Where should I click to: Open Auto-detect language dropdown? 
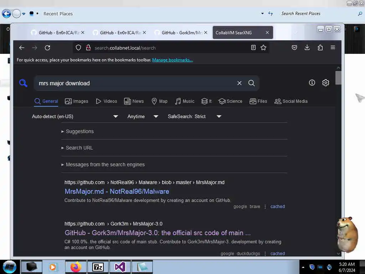click(75, 116)
